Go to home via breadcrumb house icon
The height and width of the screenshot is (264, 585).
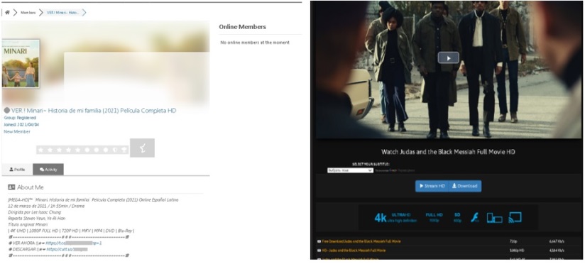tap(7, 13)
